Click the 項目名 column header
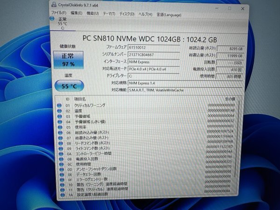This screenshot has height=210, width=280. [80, 99]
